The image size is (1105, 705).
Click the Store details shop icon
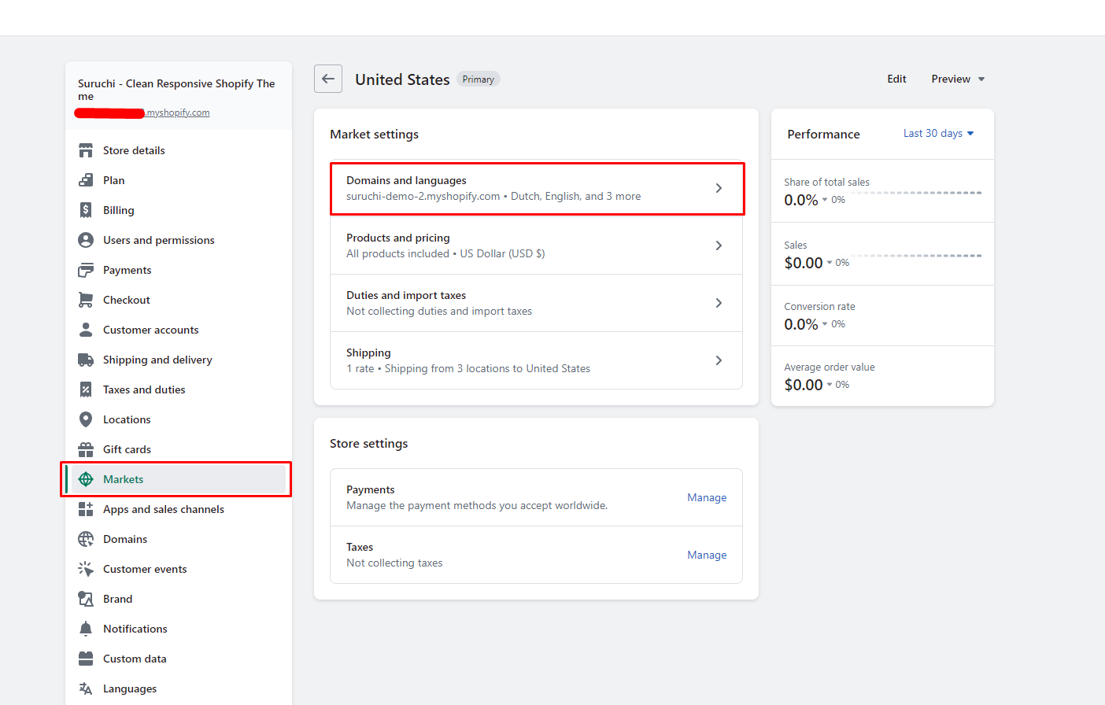coord(86,150)
